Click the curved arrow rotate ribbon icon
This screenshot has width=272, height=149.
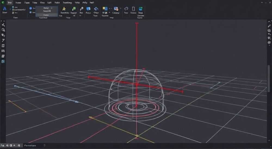126,9
